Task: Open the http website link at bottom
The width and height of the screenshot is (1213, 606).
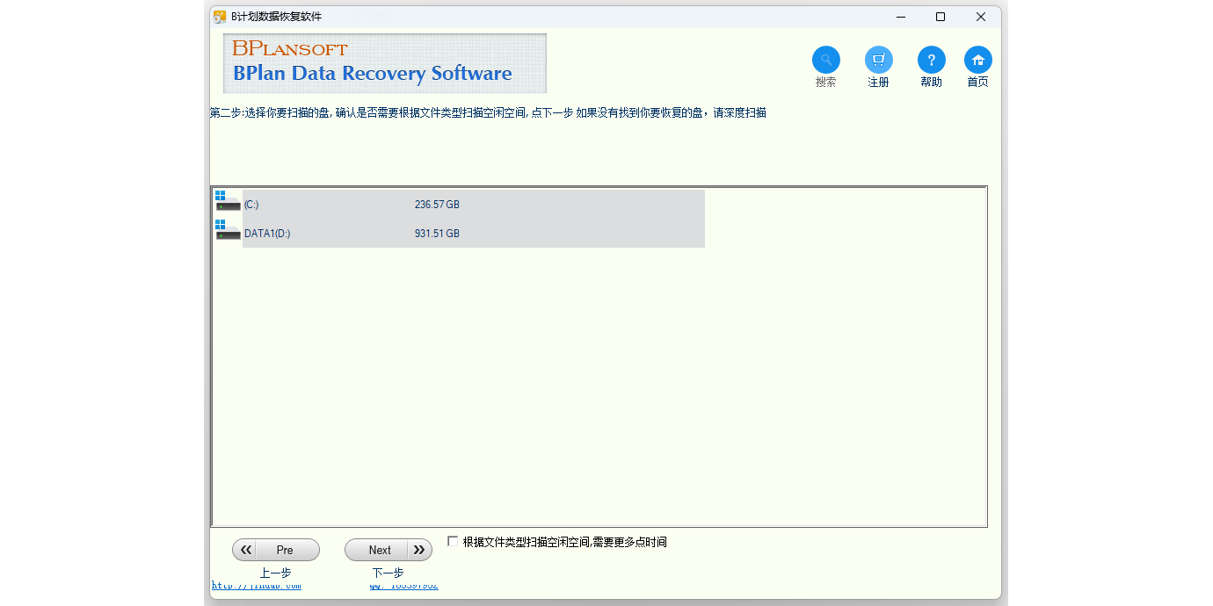Action: [x=257, y=586]
